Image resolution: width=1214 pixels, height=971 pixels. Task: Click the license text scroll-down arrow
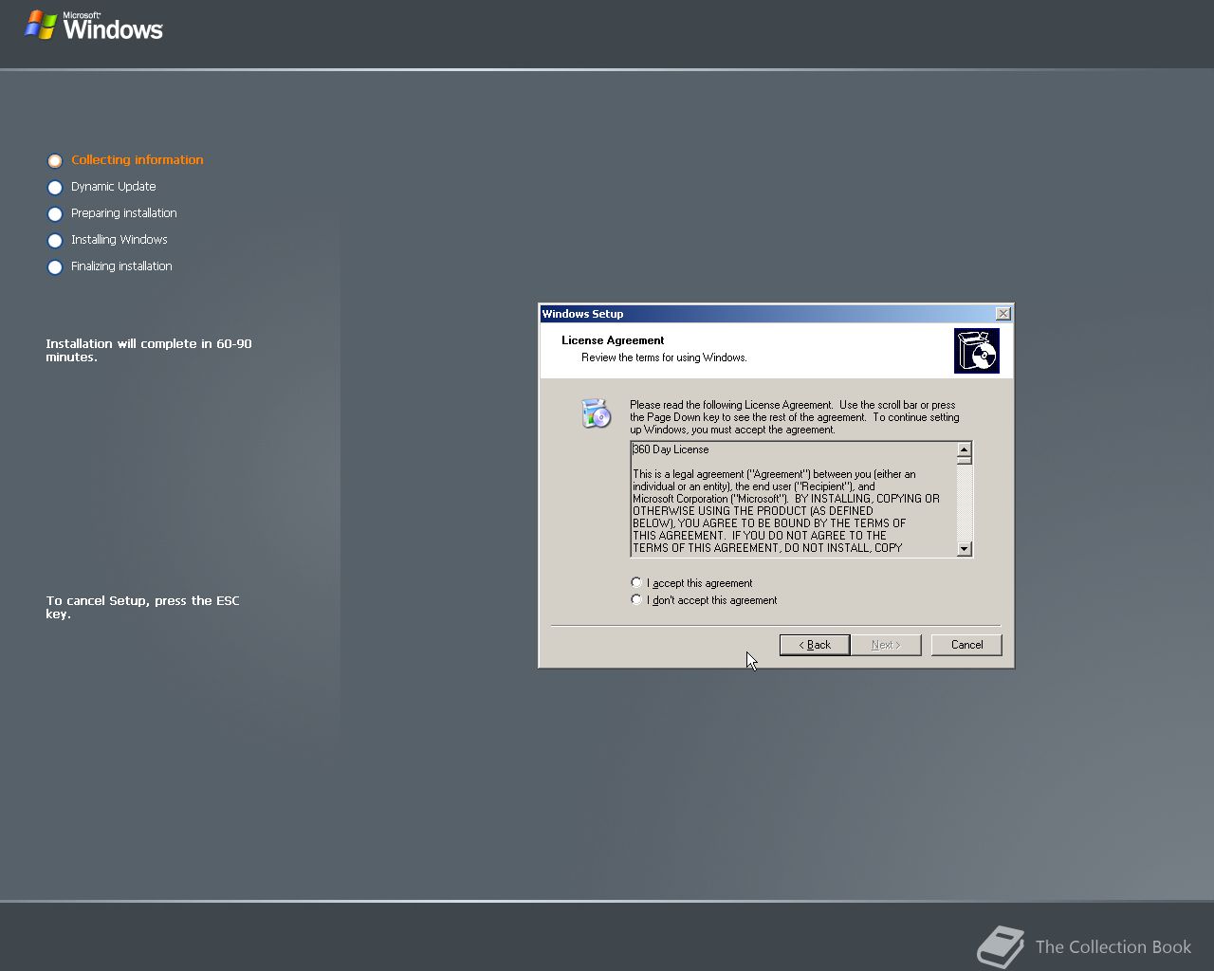pyautogui.click(x=965, y=548)
